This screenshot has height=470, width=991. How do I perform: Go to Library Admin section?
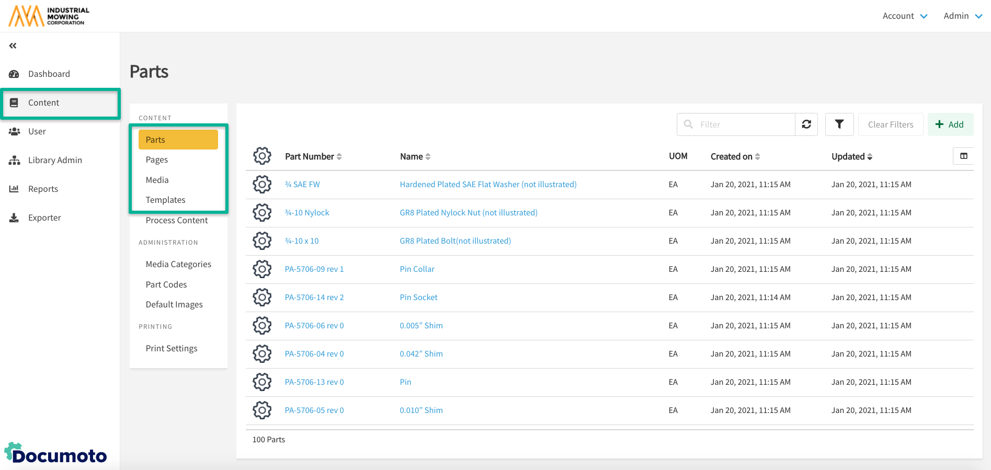pyautogui.click(x=55, y=161)
